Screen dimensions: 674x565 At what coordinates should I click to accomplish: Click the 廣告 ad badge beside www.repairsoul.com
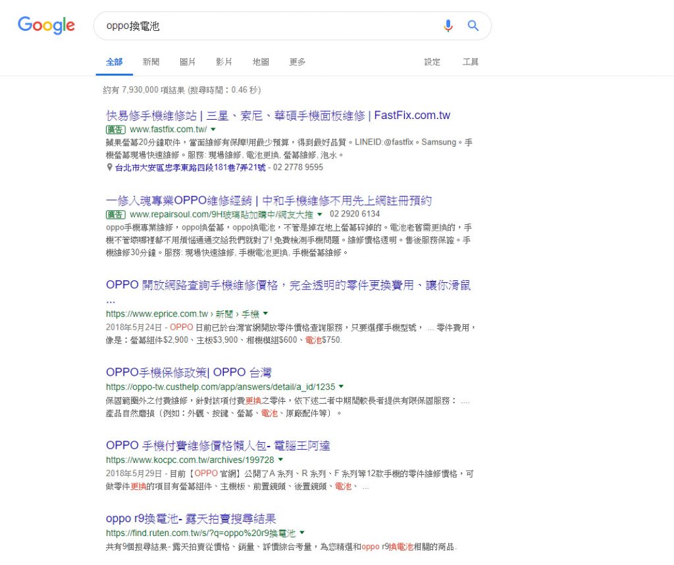116,214
